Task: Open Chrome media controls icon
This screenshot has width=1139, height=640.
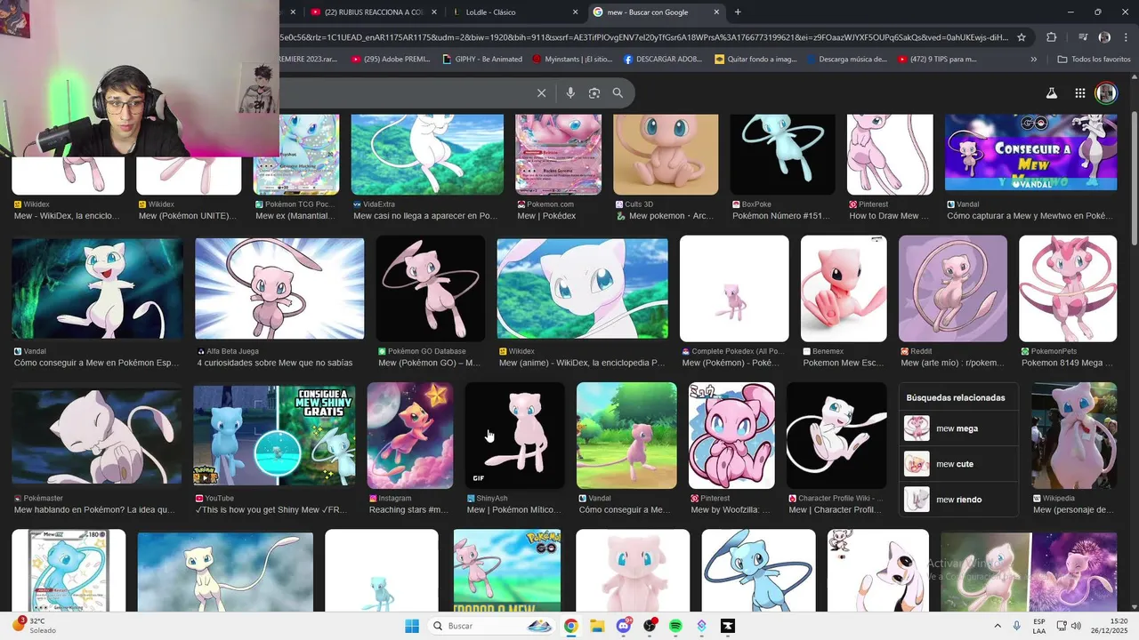Action: pyautogui.click(x=1083, y=37)
